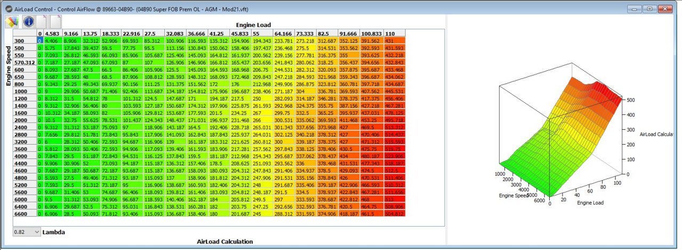Screen dimensions: 682x250
Task: Open the Lambda 0.82 dropdown
Action: [27, 232]
